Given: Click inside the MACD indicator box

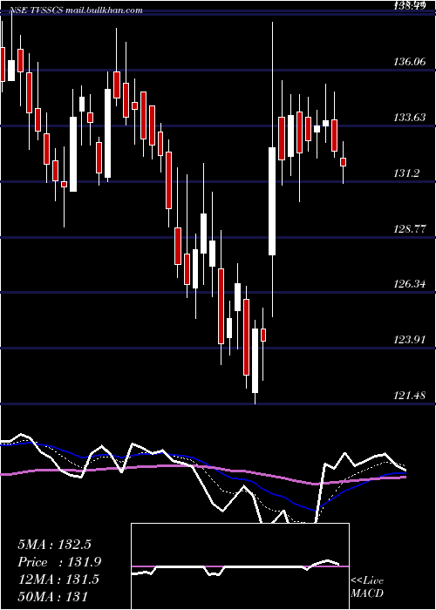Looking at the screenshot, I should point(240,566).
